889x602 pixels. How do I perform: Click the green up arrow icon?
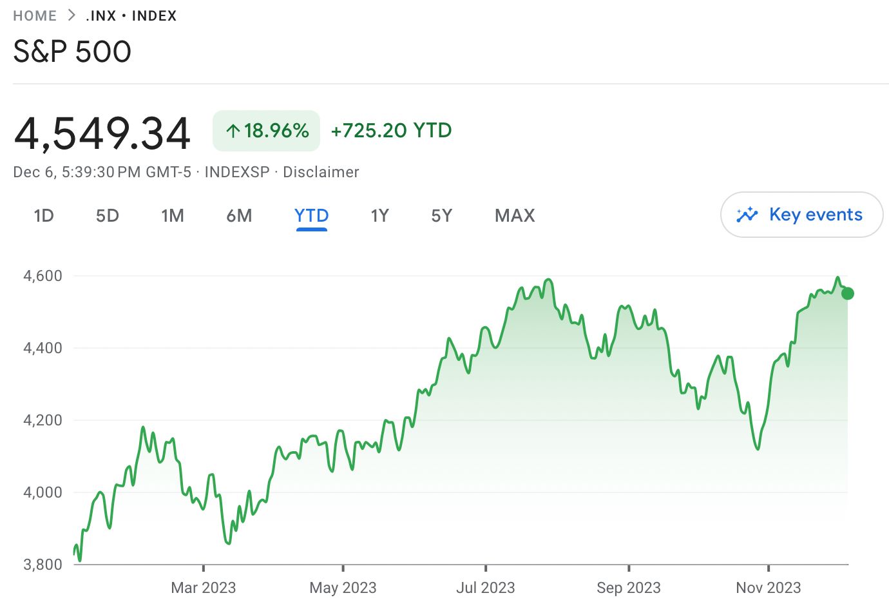tap(233, 131)
